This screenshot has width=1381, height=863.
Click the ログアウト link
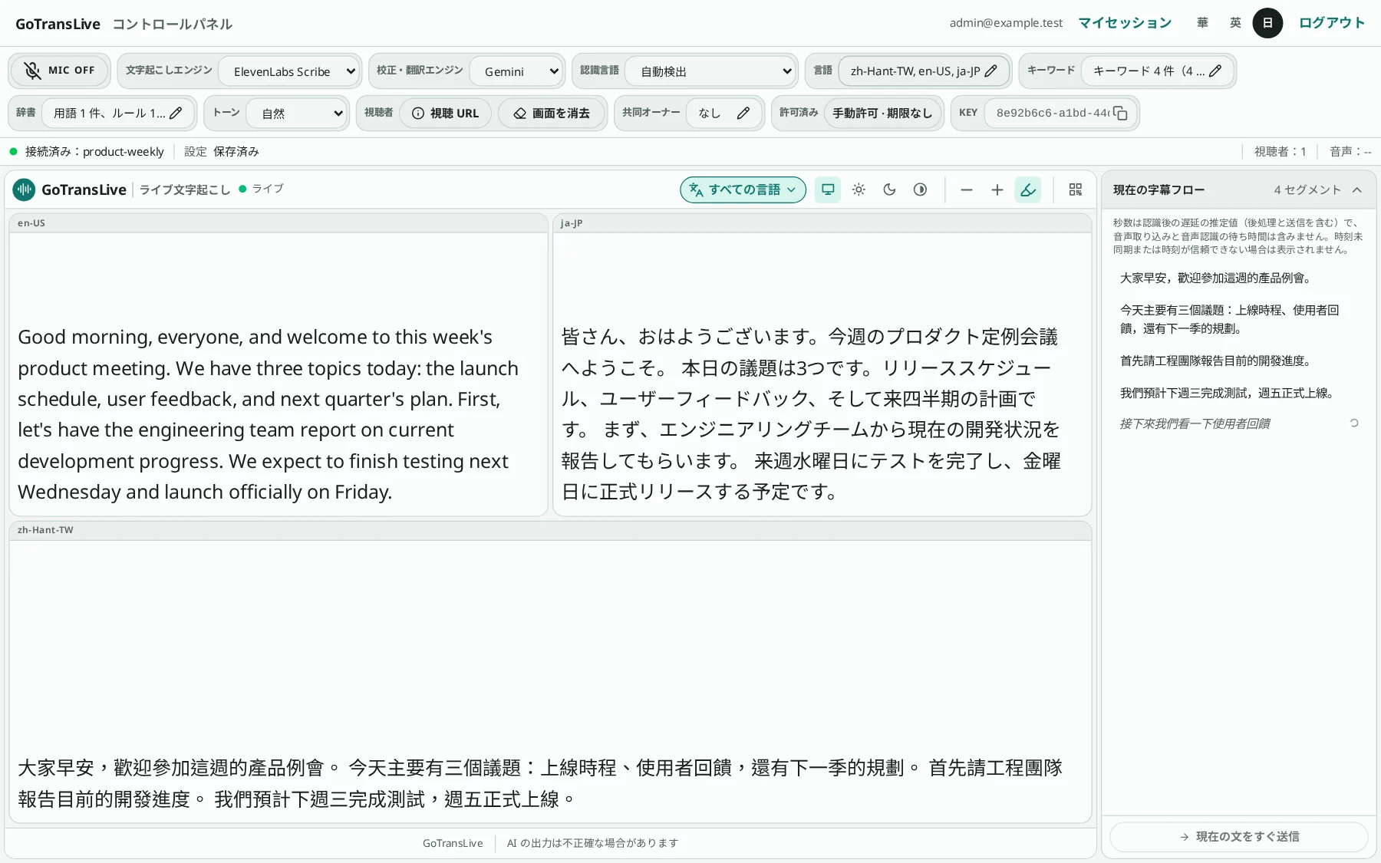(1332, 23)
